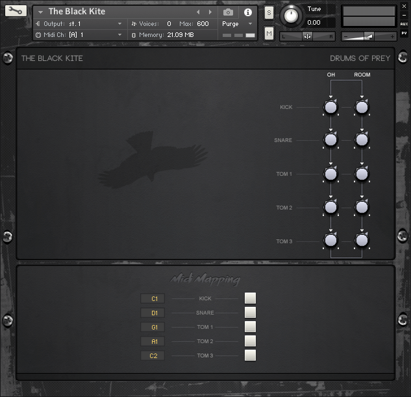
Task: Click the SNARE ROOM knob
Action: pyautogui.click(x=362, y=139)
